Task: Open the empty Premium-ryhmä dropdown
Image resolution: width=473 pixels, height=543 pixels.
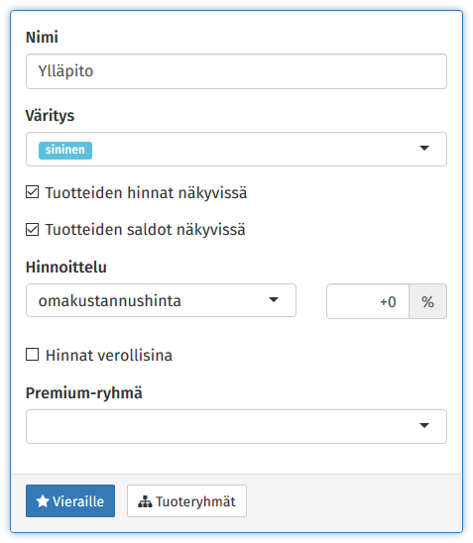Action: point(236,426)
